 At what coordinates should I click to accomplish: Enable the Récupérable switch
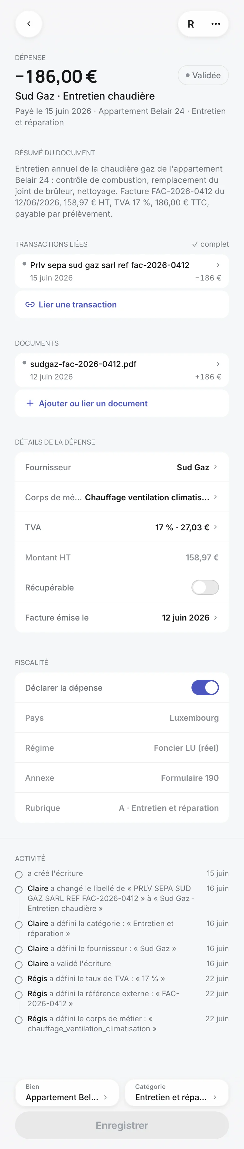point(205,587)
